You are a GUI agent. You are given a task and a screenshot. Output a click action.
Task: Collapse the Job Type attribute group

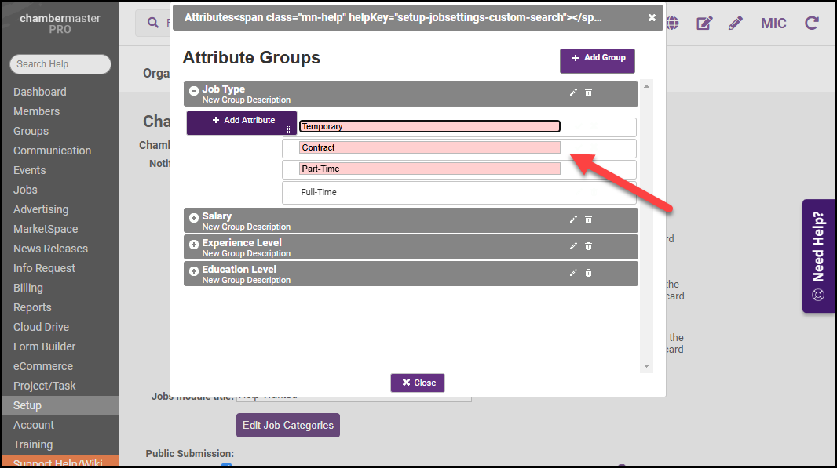194,91
